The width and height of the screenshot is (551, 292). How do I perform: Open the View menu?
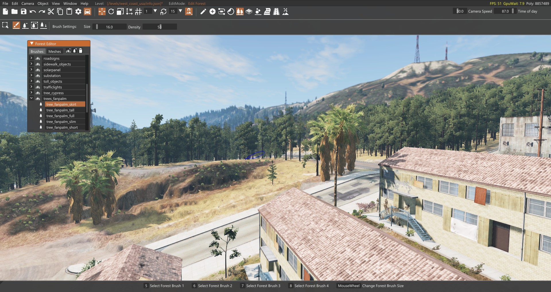pyautogui.click(x=56, y=3)
